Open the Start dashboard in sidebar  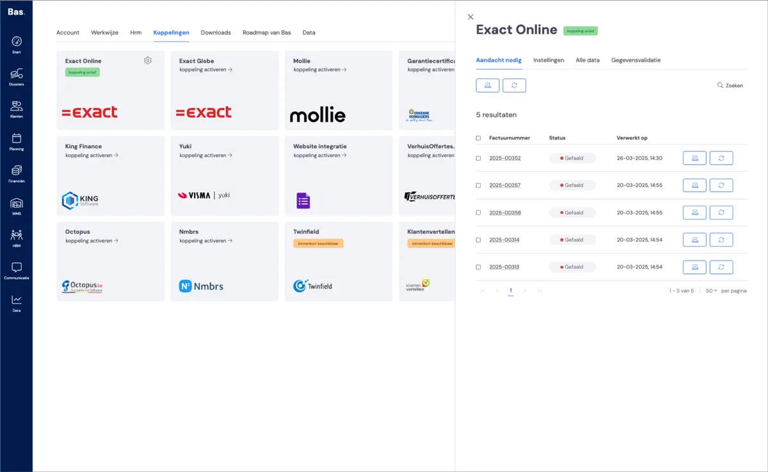click(x=17, y=45)
